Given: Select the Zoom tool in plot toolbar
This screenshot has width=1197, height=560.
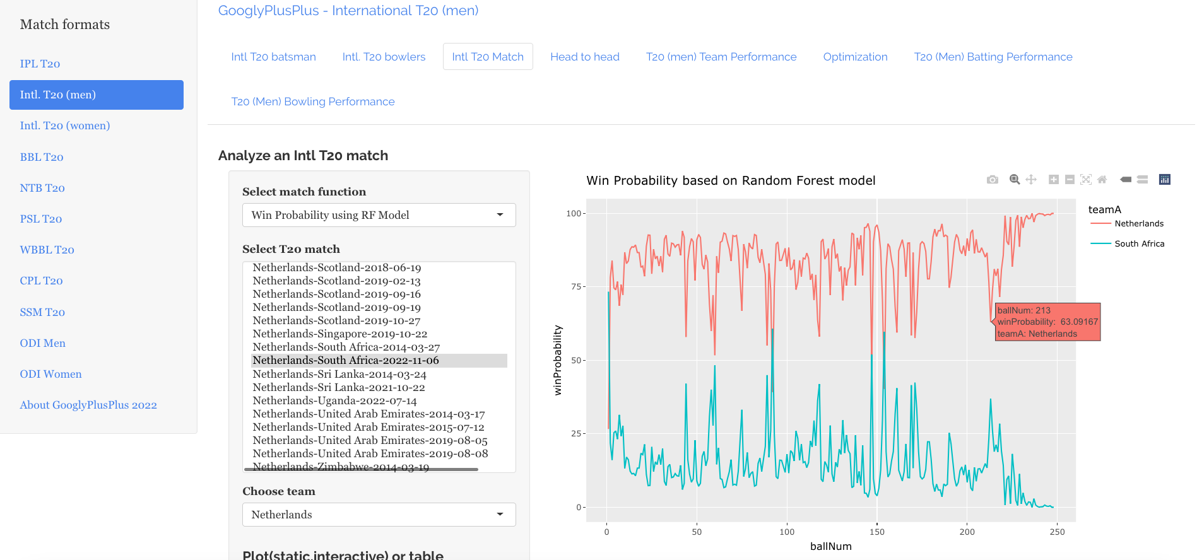Looking at the screenshot, I should 1015,180.
